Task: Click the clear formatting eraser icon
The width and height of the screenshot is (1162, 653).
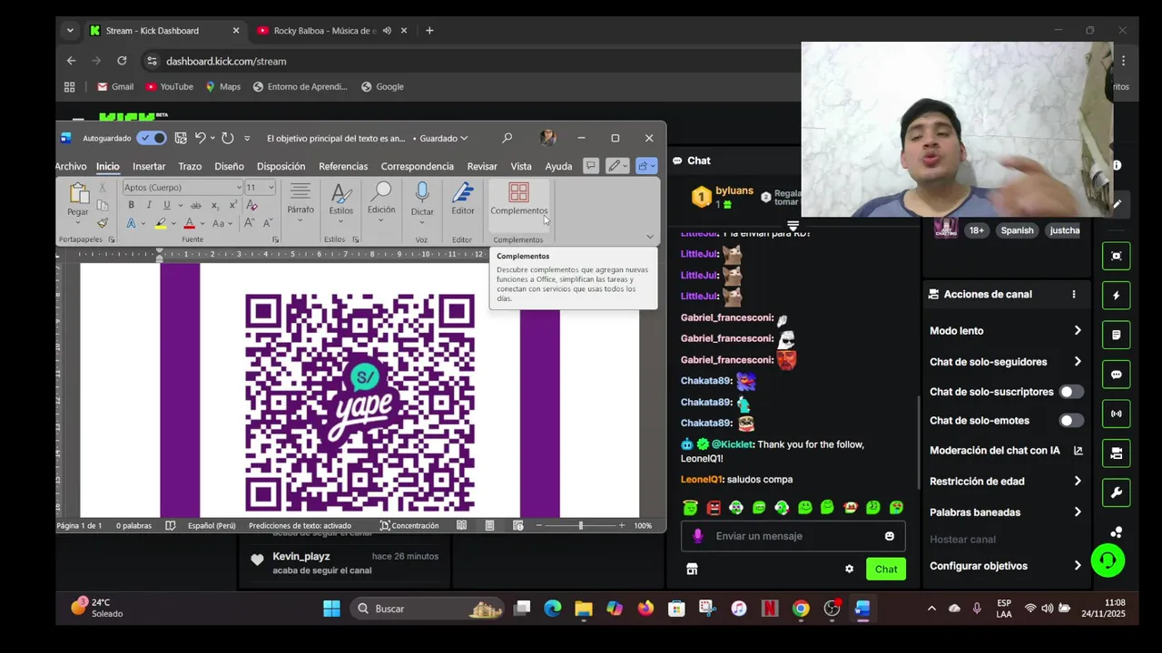Action: [x=251, y=206]
